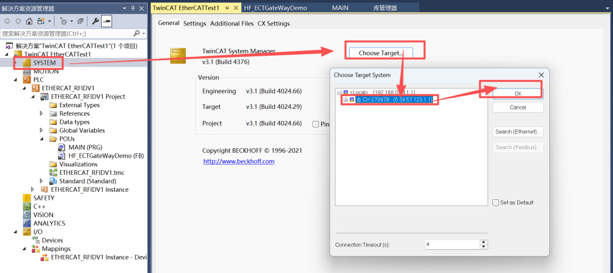Screen dimensions: 613x273
Task: Expand the Standard (Standard) task node
Action: (42, 181)
